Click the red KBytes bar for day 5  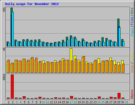(24, 98)
